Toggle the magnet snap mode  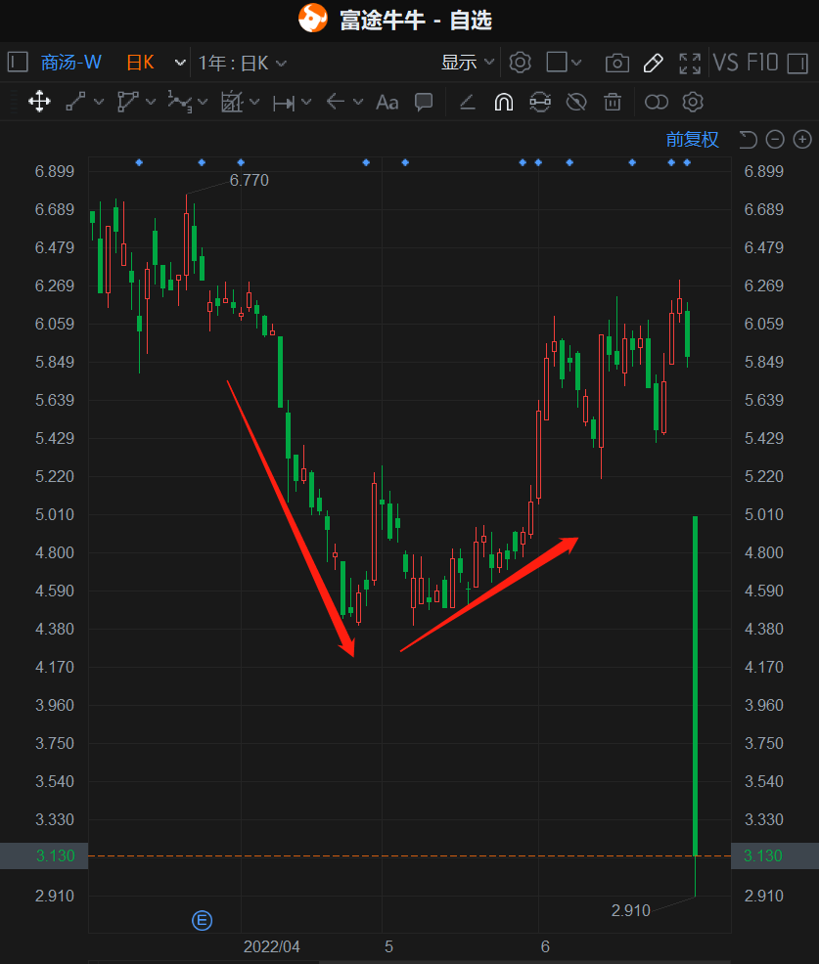(503, 102)
